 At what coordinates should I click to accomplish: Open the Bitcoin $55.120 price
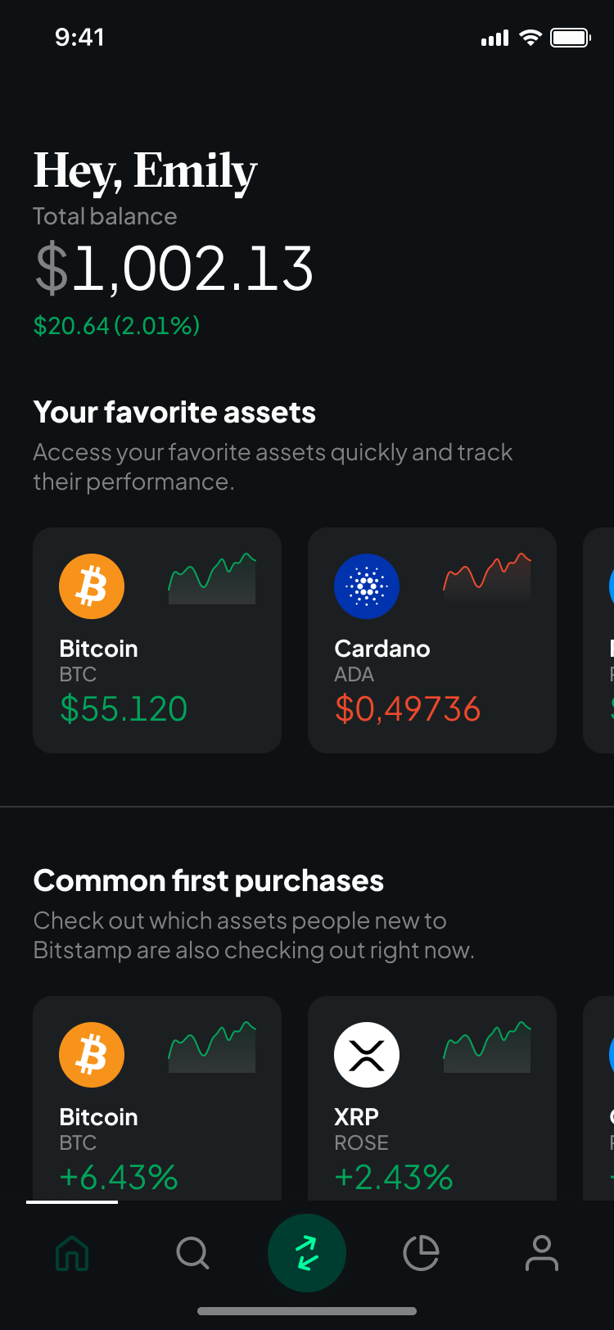[124, 709]
